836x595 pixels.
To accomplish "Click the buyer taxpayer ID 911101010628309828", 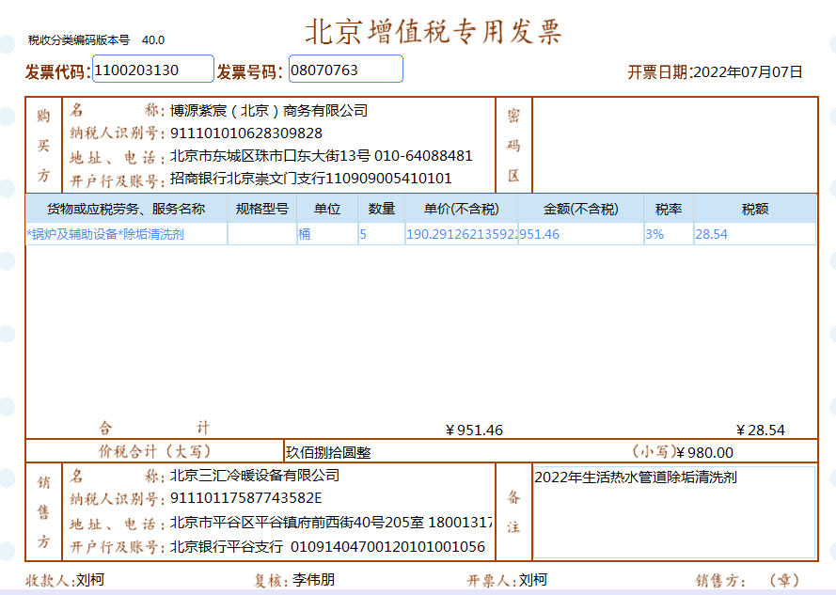I will coord(246,133).
